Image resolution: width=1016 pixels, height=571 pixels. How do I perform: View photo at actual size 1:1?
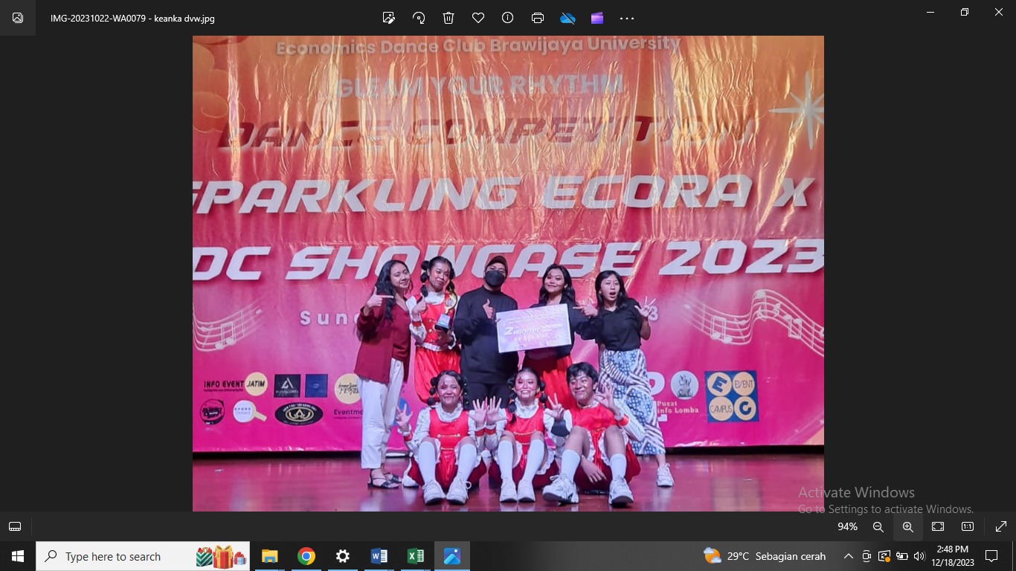pos(968,526)
